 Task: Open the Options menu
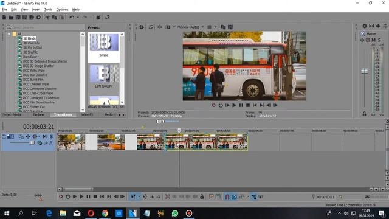tap(62, 10)
